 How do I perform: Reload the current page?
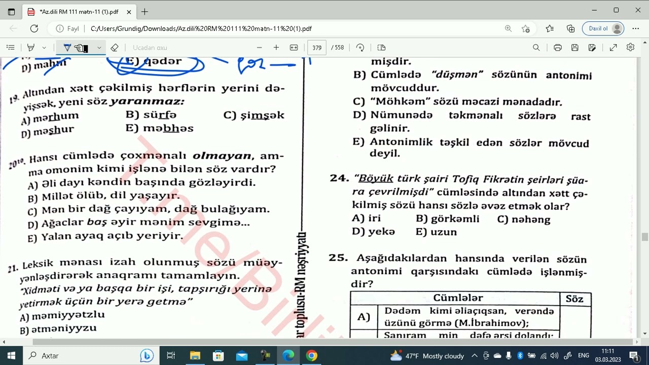[34, 29]
